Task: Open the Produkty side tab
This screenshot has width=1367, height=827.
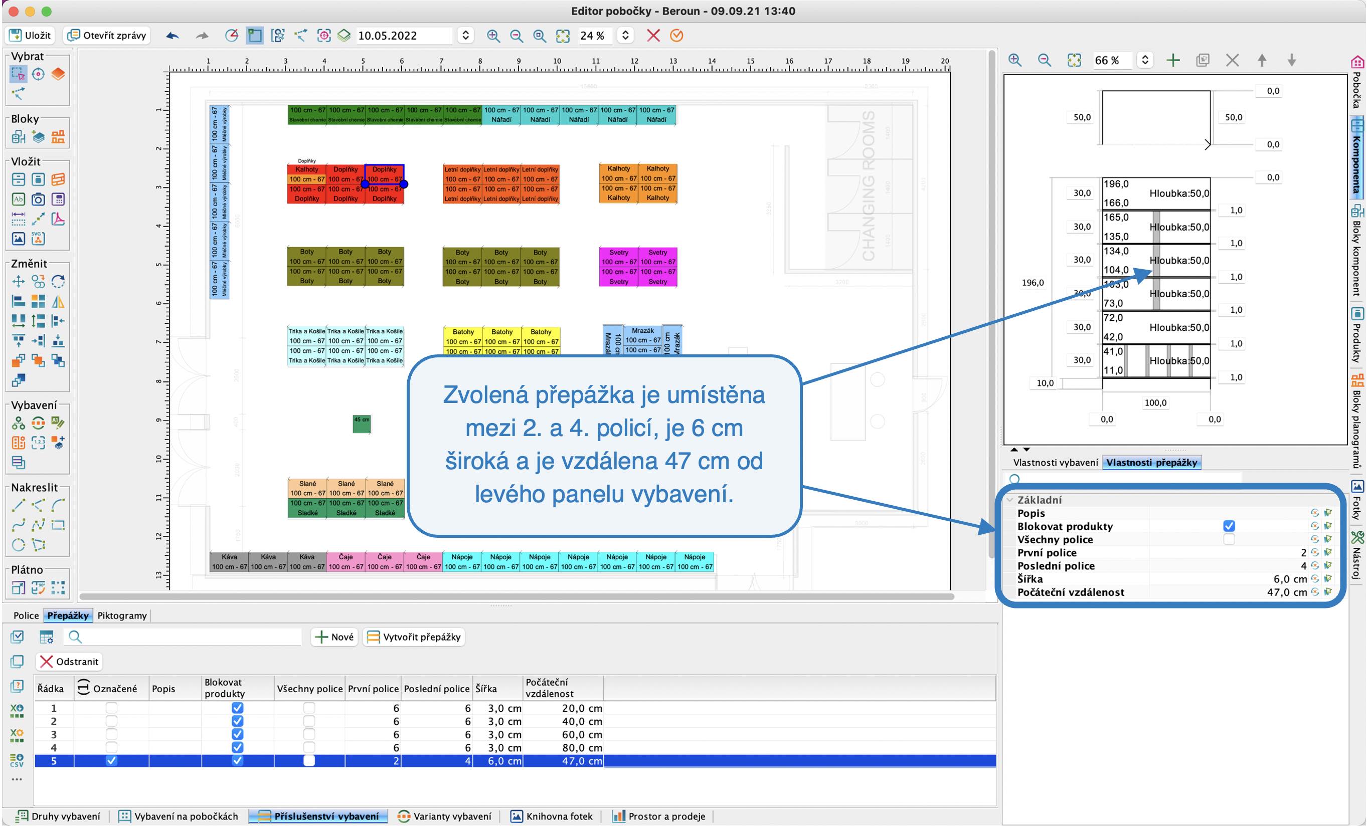Action: point(1357,336)
